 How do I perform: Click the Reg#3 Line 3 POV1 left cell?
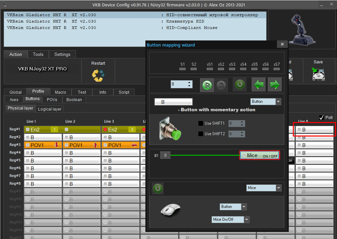(120, 145)
